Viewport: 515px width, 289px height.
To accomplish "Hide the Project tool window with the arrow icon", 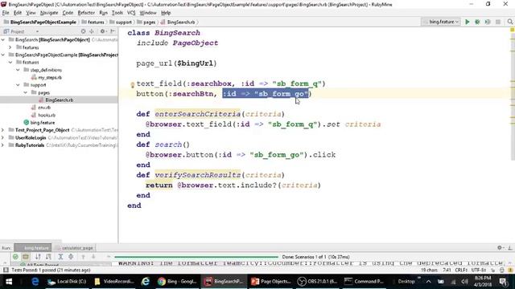I will [x=113, y=31].
